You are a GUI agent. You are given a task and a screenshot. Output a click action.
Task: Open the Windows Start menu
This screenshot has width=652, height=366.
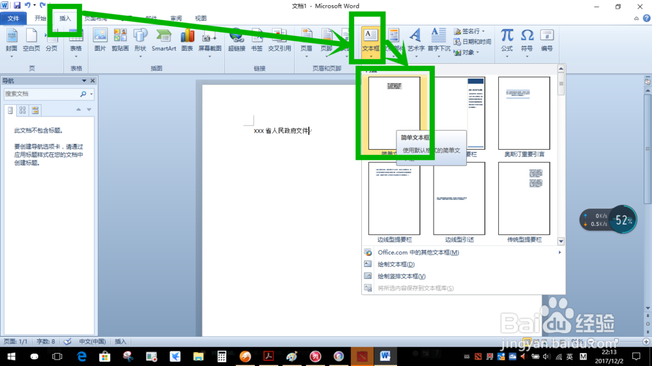click(11, 356)
